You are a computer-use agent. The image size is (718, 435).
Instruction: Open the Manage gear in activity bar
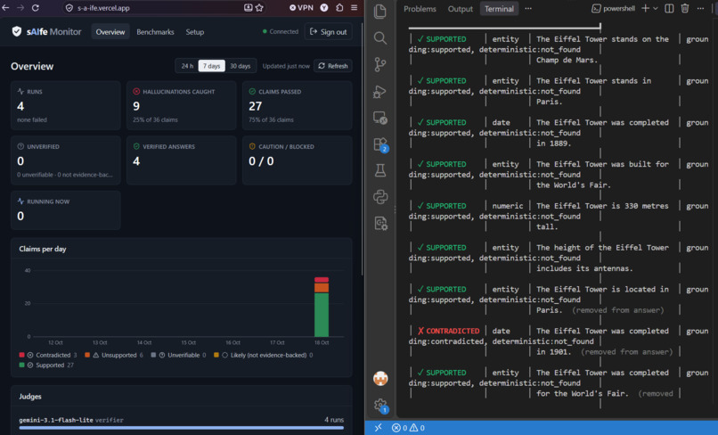click(x=380, y=406)
